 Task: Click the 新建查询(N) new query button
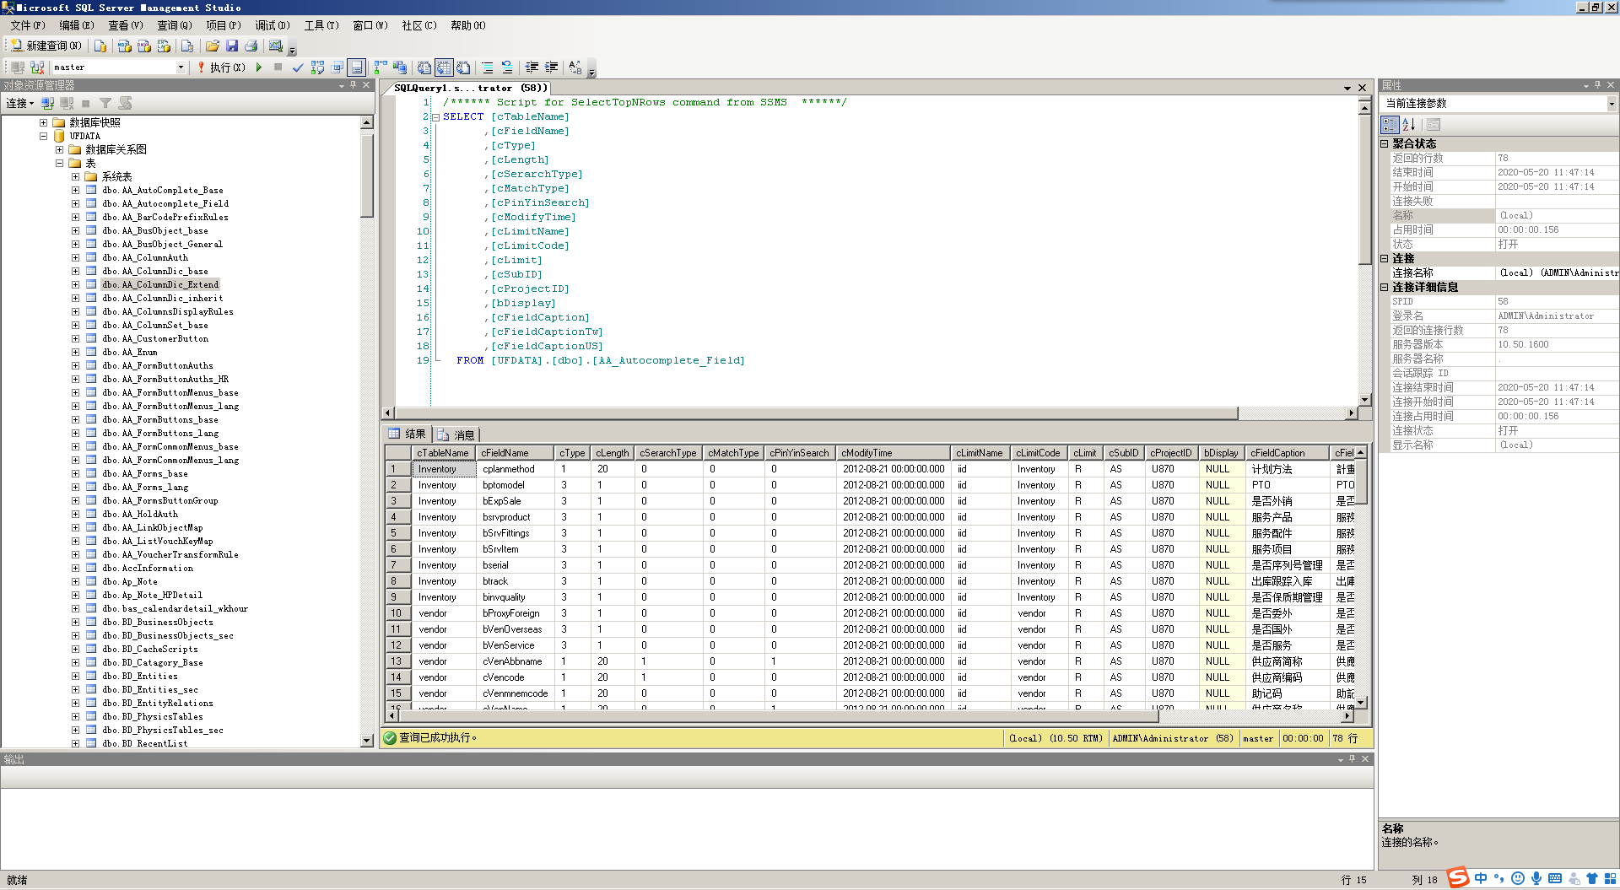pyautogui.click(x=46, y=46)
